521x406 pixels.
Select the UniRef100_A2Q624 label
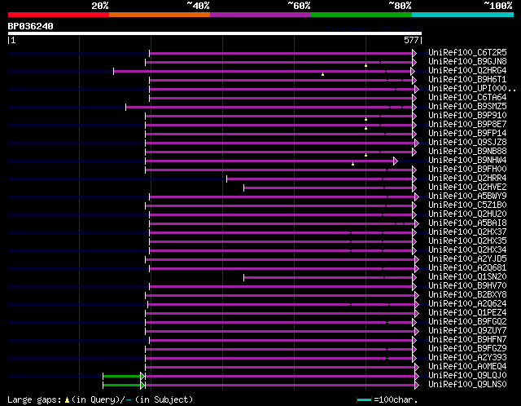pos(467,304)
